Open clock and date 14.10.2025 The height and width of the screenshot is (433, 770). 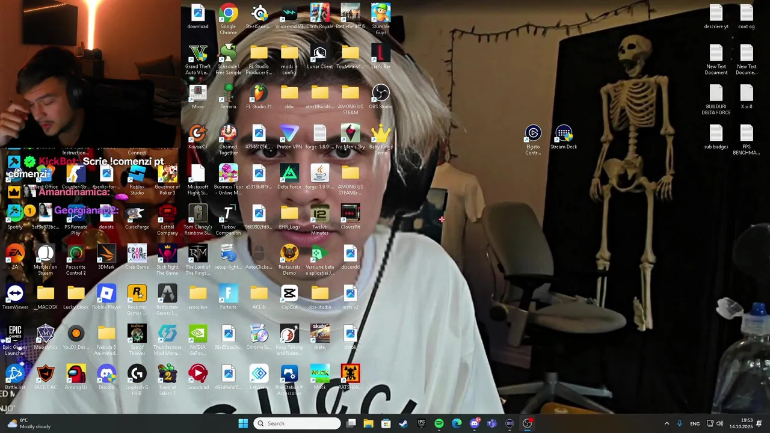[740, 423]
